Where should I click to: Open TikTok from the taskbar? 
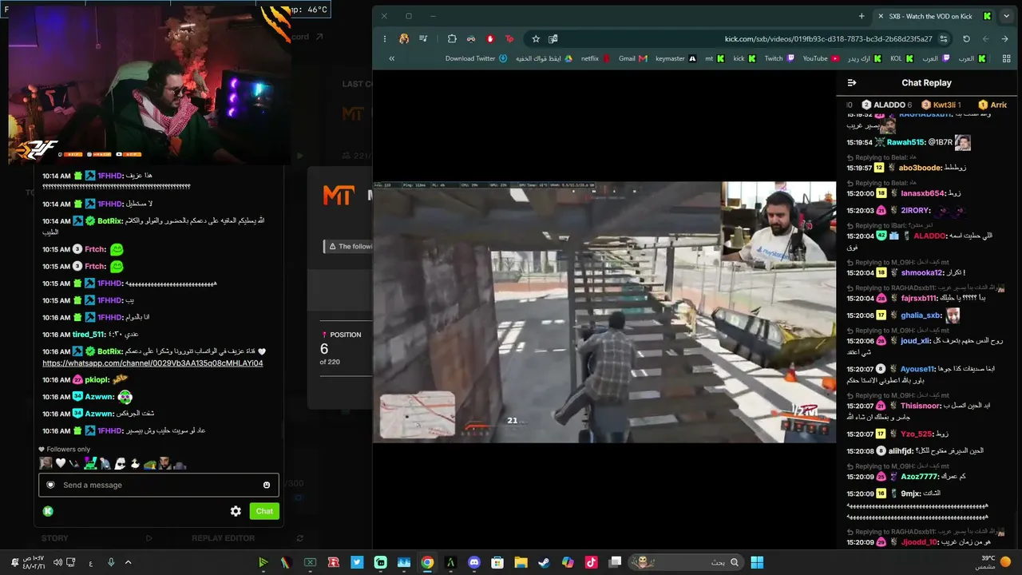point(591,562)
